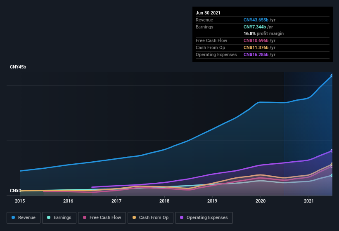Viewport: 339px width, 231px height.
Task: Click the Jun 30 2021 tooltip date
Action: click(x=208, y=13)
